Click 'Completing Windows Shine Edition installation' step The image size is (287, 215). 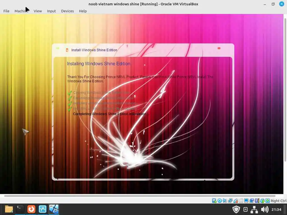110,114
